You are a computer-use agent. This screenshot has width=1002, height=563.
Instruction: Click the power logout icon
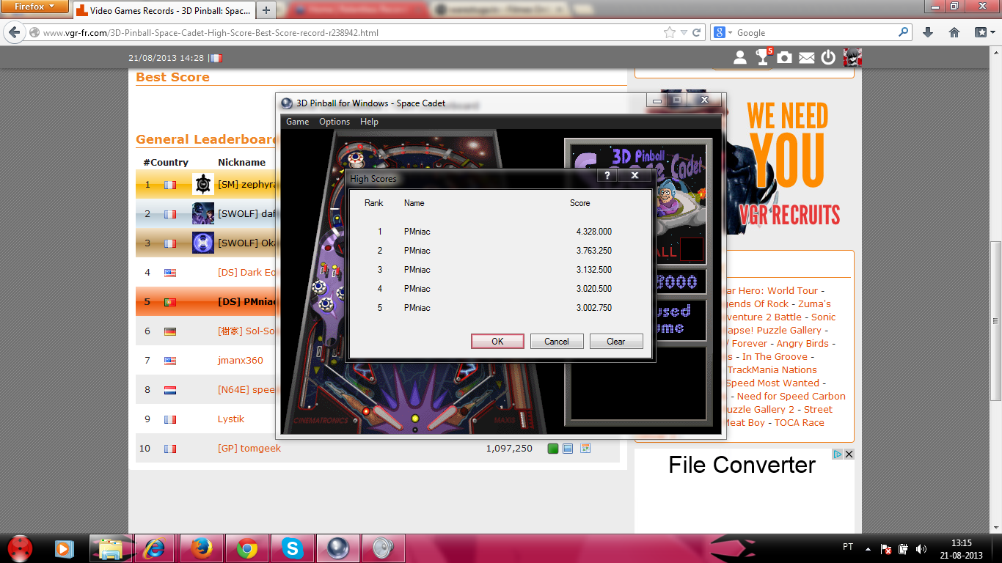coord(828,57)
